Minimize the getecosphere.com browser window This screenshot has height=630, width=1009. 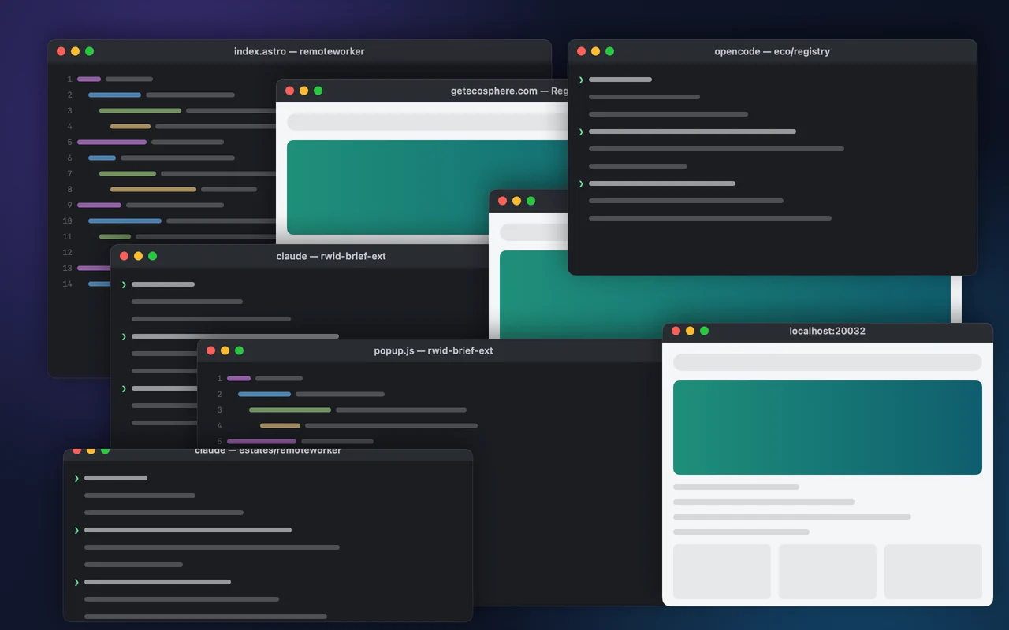pos(304,91)
